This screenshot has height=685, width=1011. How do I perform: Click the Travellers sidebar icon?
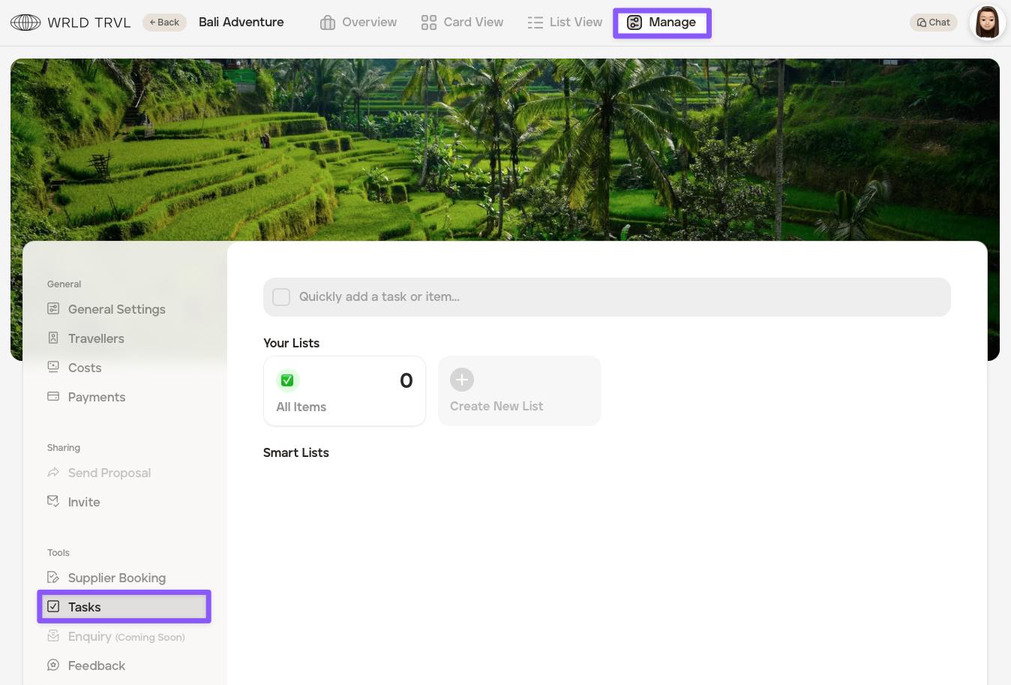53,338
